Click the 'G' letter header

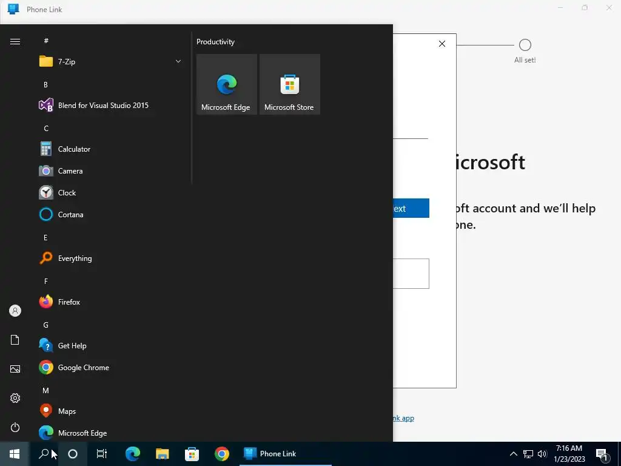tap(46, 325)
